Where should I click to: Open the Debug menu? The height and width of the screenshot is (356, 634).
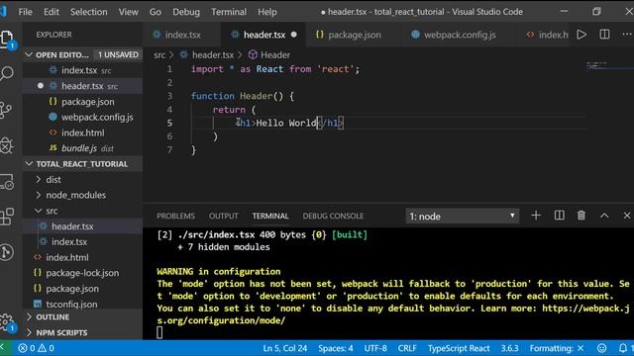(186, 12)
